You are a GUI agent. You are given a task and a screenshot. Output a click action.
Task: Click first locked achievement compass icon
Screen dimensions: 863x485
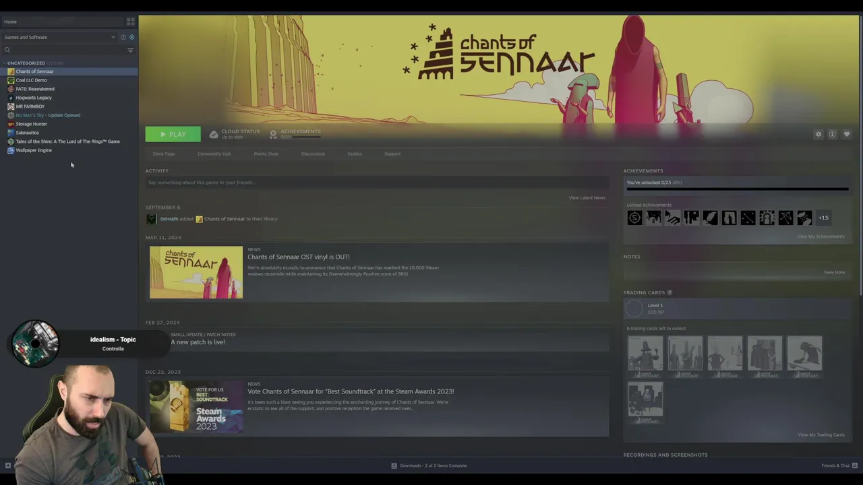point(634,218)
